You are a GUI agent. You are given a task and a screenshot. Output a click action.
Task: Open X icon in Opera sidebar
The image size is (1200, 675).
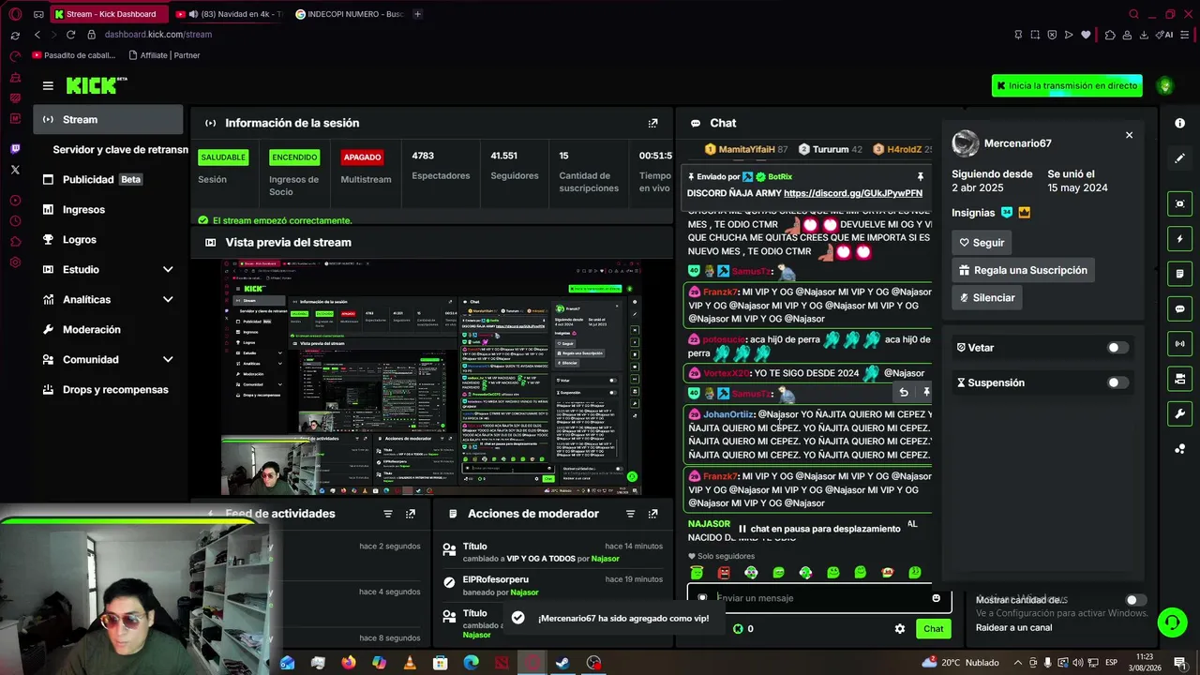coord(15,170)
